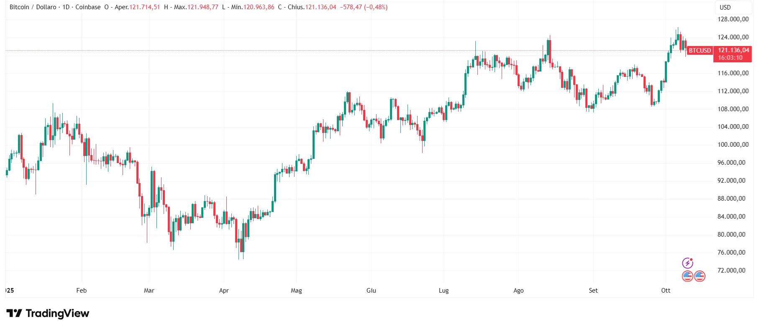Viewport: 759px width, 329px height.
Task: Open the left US flag economic event
Action: click(x=687, y=276)
